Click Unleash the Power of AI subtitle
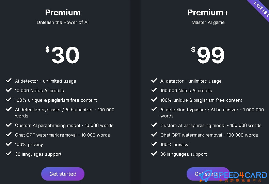 tap(63, 22)
